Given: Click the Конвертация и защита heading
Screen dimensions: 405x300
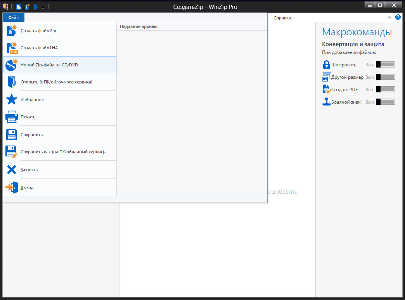Looking at the screenshot, I should 353,44.
